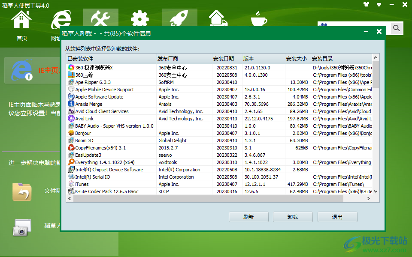Open the 首页 home icon in main window
Image resolution: width=412 pixels, height=257 pixels.
pyautogui.click(x=21, y=19)
